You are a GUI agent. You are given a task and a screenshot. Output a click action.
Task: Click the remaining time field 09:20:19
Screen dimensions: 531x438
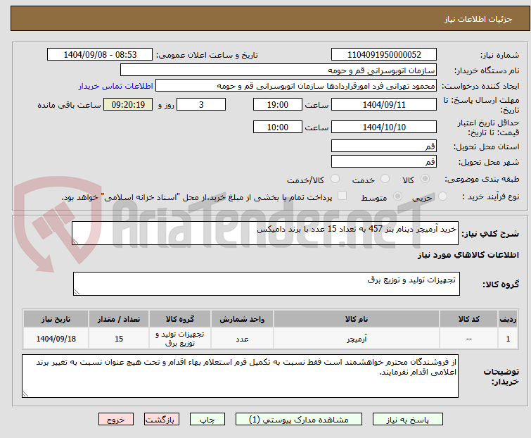coord(128,104)
